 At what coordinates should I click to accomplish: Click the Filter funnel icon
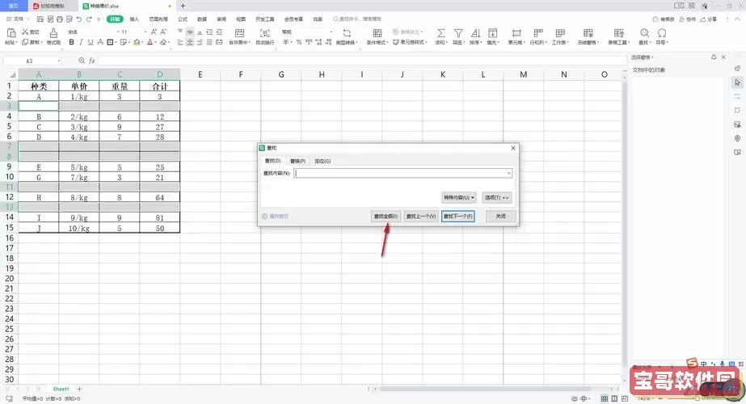point(458,33)
